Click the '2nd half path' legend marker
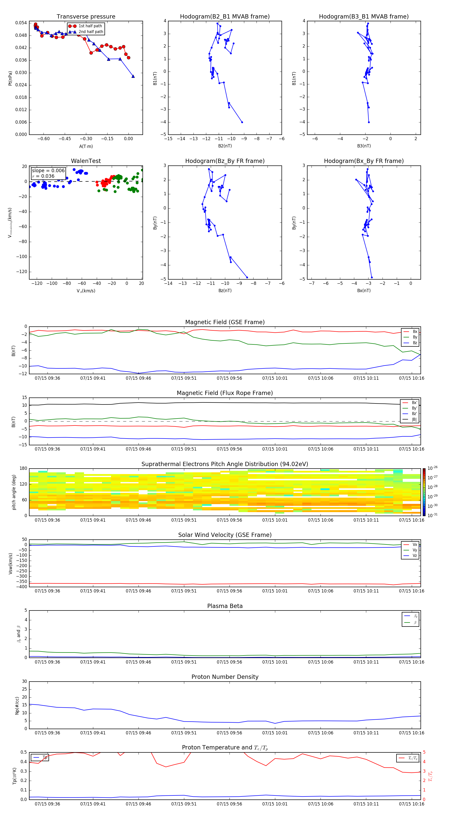 (72, 32)
